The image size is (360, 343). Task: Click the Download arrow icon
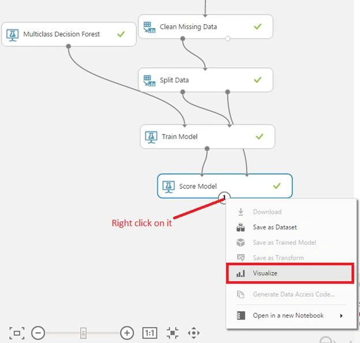241,212
